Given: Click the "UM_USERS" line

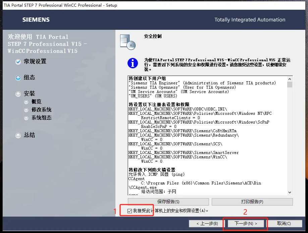Looking at the screenshot, I should pos(153,96).
